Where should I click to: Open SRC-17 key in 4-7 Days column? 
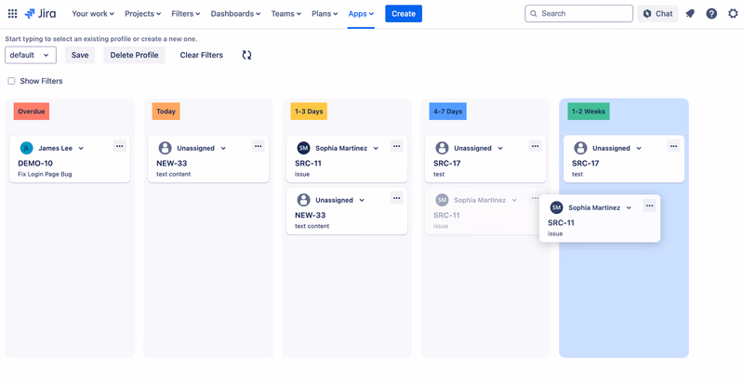tap(447, 164)
